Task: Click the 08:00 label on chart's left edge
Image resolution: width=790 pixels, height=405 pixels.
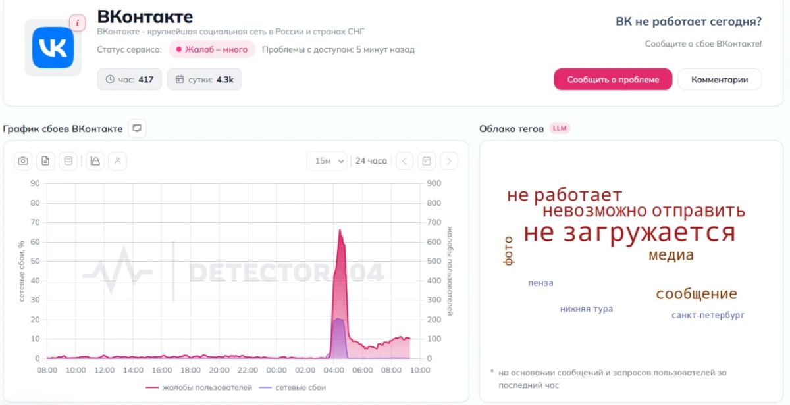Action: (47, 370)
